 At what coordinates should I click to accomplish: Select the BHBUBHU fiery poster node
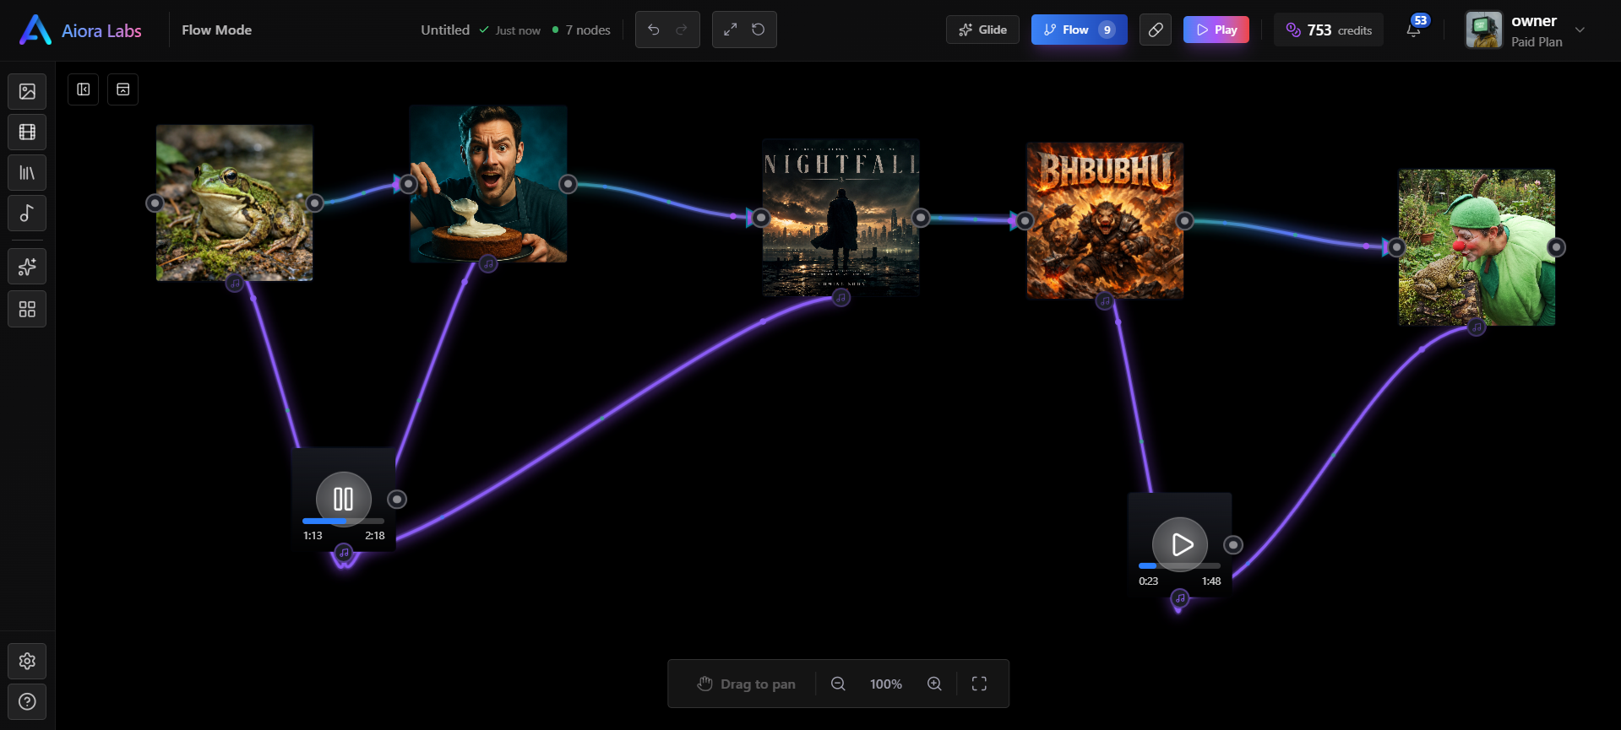coord(1105,220)
